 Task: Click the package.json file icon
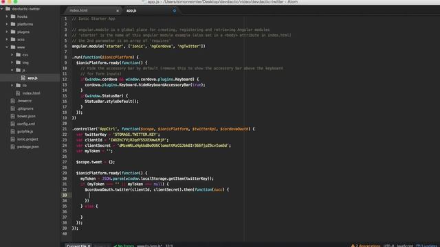(12, 146)
